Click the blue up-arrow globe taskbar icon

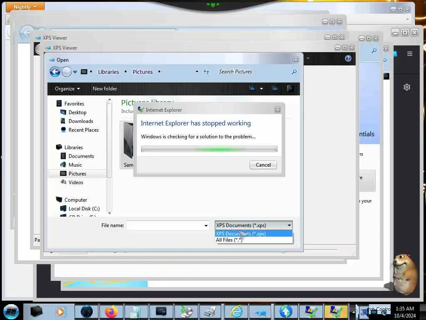[285, 312]
